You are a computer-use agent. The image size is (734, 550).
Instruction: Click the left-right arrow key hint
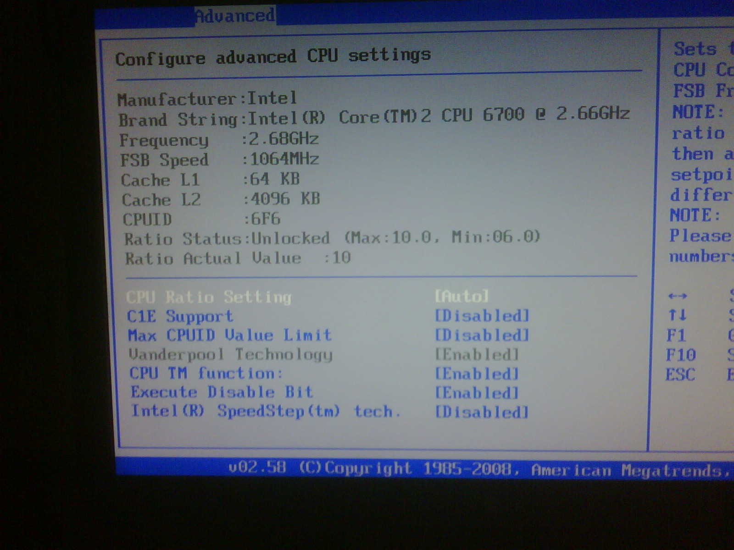click(x=678, y=296)
